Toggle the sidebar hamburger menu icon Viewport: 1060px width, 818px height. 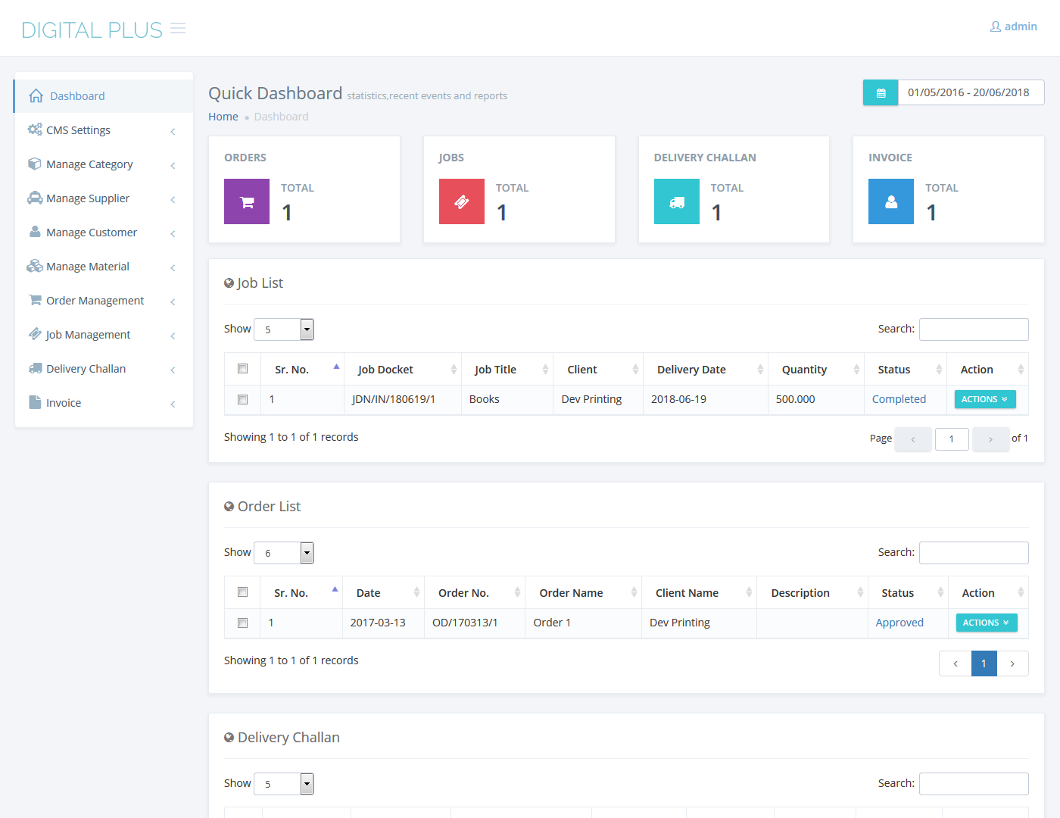(178, 29)
